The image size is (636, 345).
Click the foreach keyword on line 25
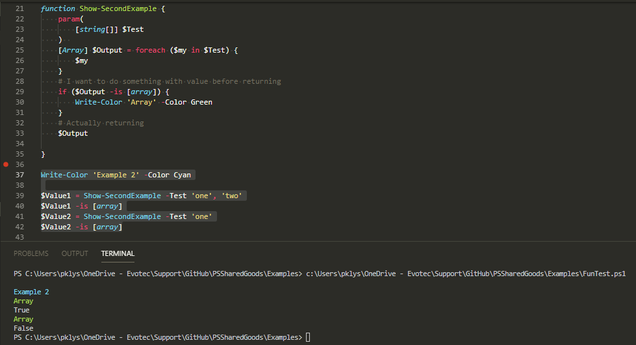[x=150, y=51]
